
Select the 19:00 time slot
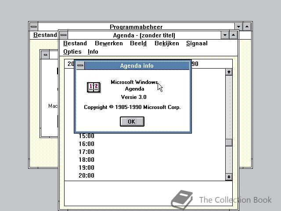[x=86, y=167]
